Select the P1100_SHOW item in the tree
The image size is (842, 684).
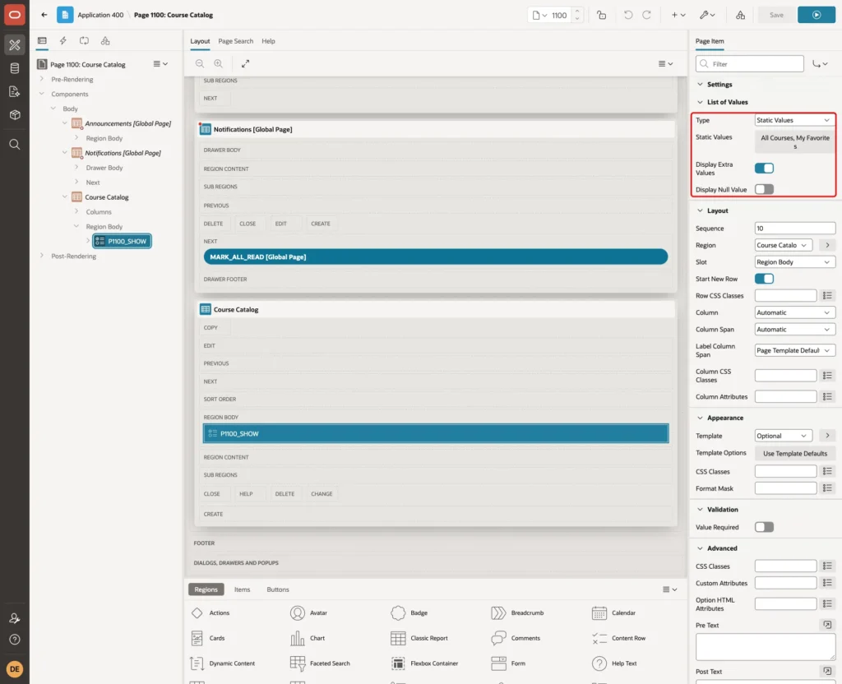pos(122,242)
